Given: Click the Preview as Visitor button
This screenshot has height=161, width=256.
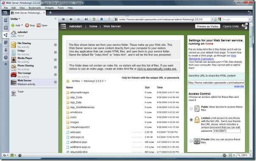Looking at the screenshot, I should tap(208, 26).
